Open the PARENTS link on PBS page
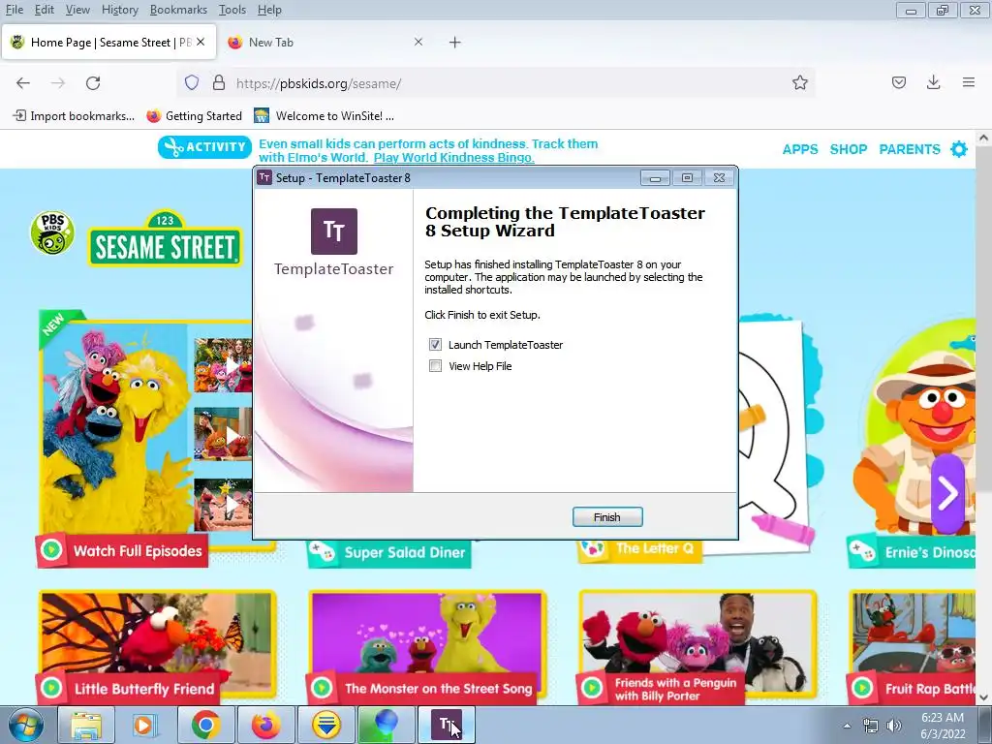Screen dimensions: 992x744 coord(910,149)
